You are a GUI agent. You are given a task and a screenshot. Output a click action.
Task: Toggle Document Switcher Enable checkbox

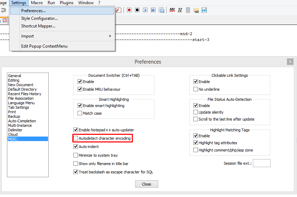click(x=80, y=82)
